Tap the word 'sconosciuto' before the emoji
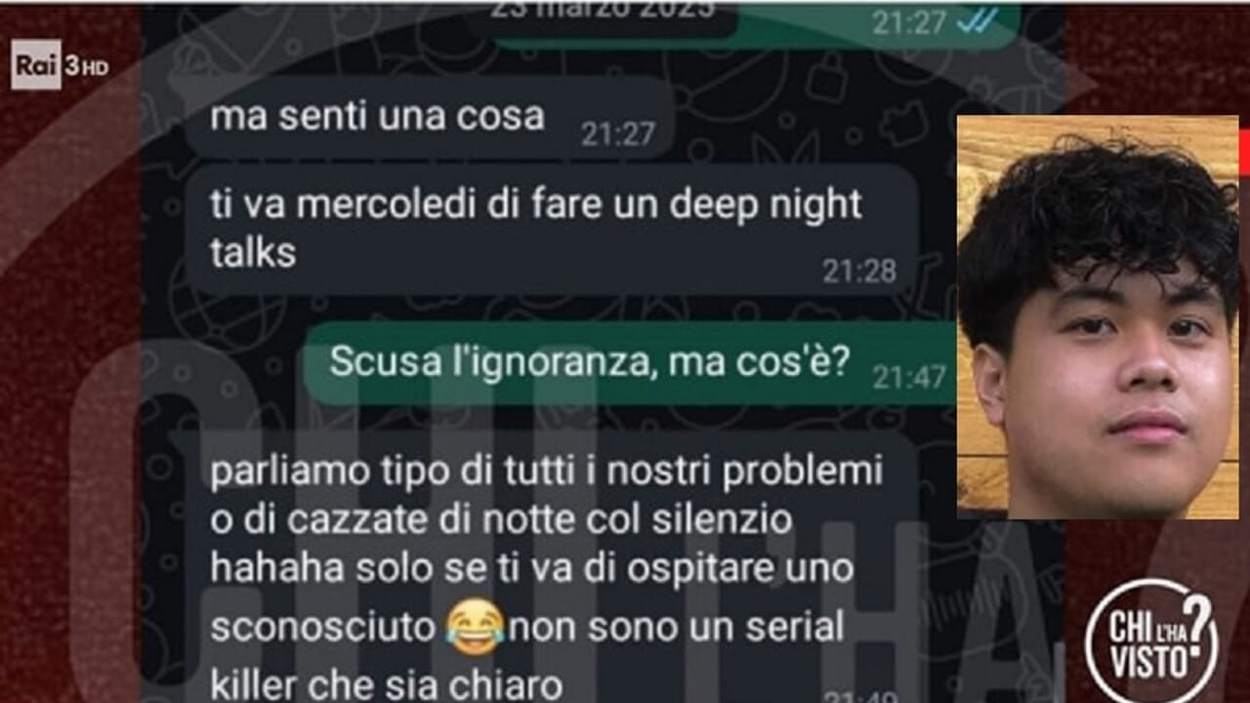Screen dimensions: 1250x703 pos(322,628)
